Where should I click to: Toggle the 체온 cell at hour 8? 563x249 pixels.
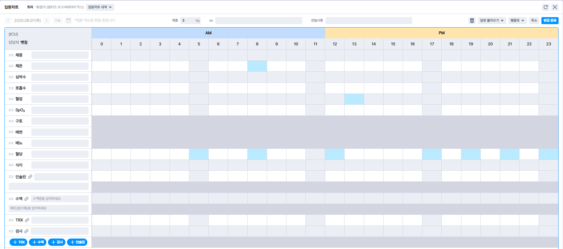point(257,66)
